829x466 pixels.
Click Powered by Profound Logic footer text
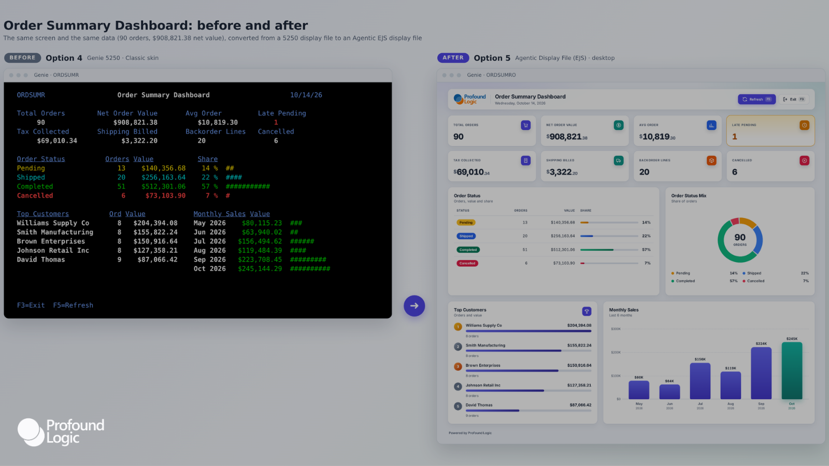point(470,433)
